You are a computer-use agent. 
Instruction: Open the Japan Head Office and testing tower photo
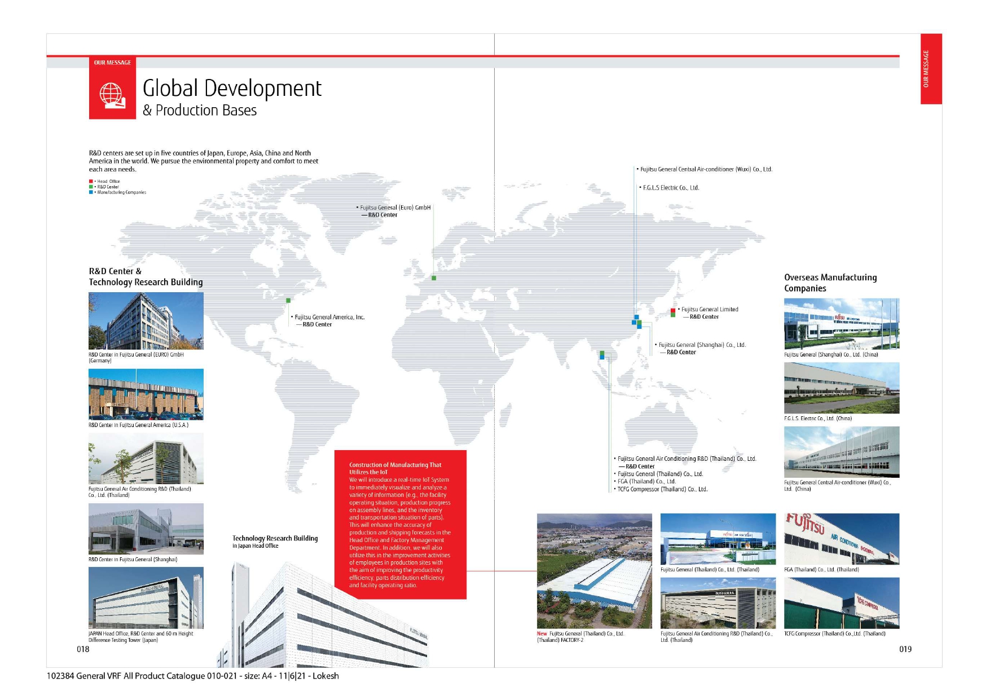click(x=146, y=598)
